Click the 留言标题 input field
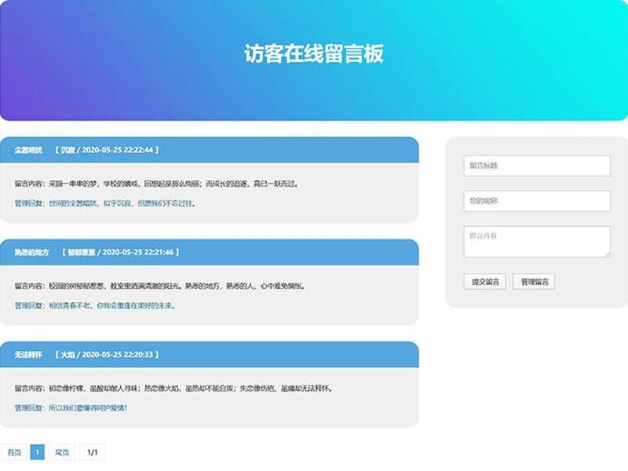 (x=537, y=166)
